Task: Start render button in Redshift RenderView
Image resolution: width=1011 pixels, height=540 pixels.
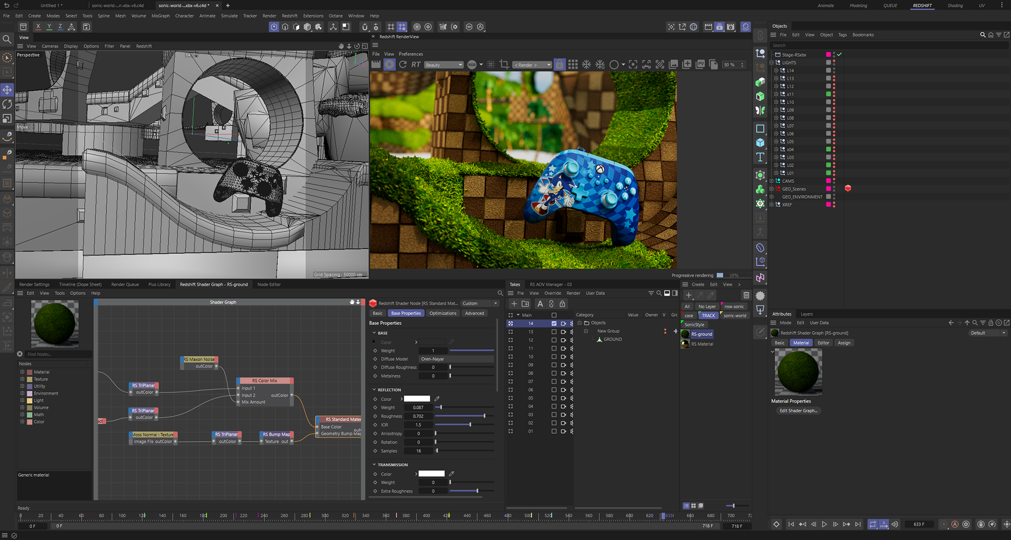Action: (389, 64)
